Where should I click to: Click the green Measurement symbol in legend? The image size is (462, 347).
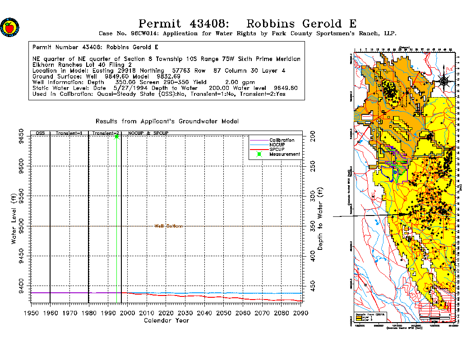pyautogui.click(x=259, y=154)
